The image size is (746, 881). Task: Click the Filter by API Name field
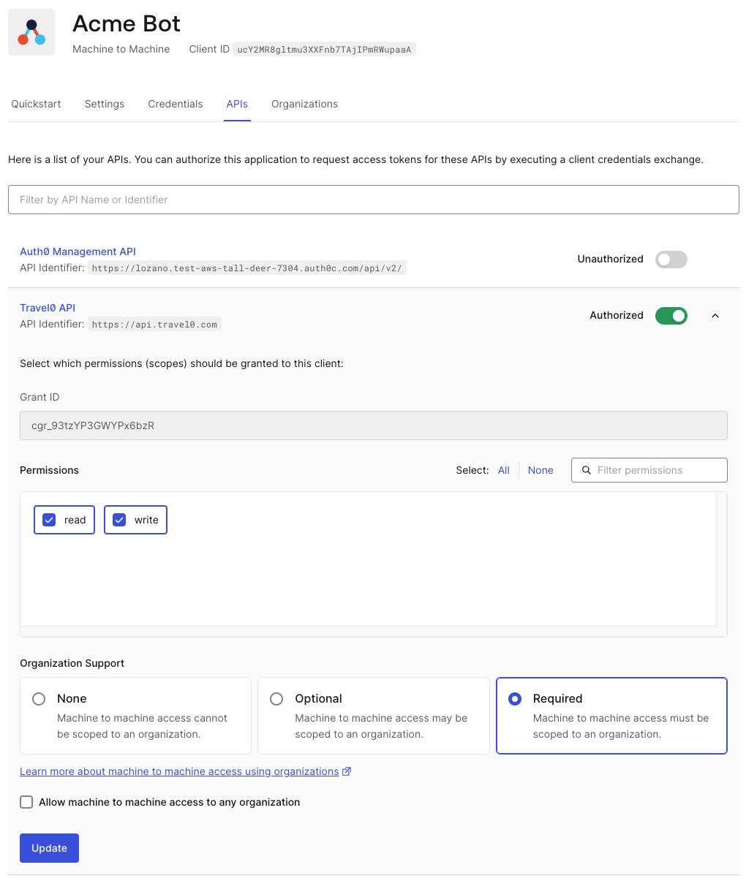pyautogui.click(x=374, y=200)
